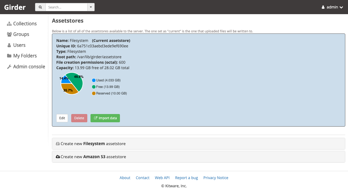The height and width of the screenshot is (196, 348).
Task: Click the root path /var/lib/girder/assetstore
Action: coord(99,57)
